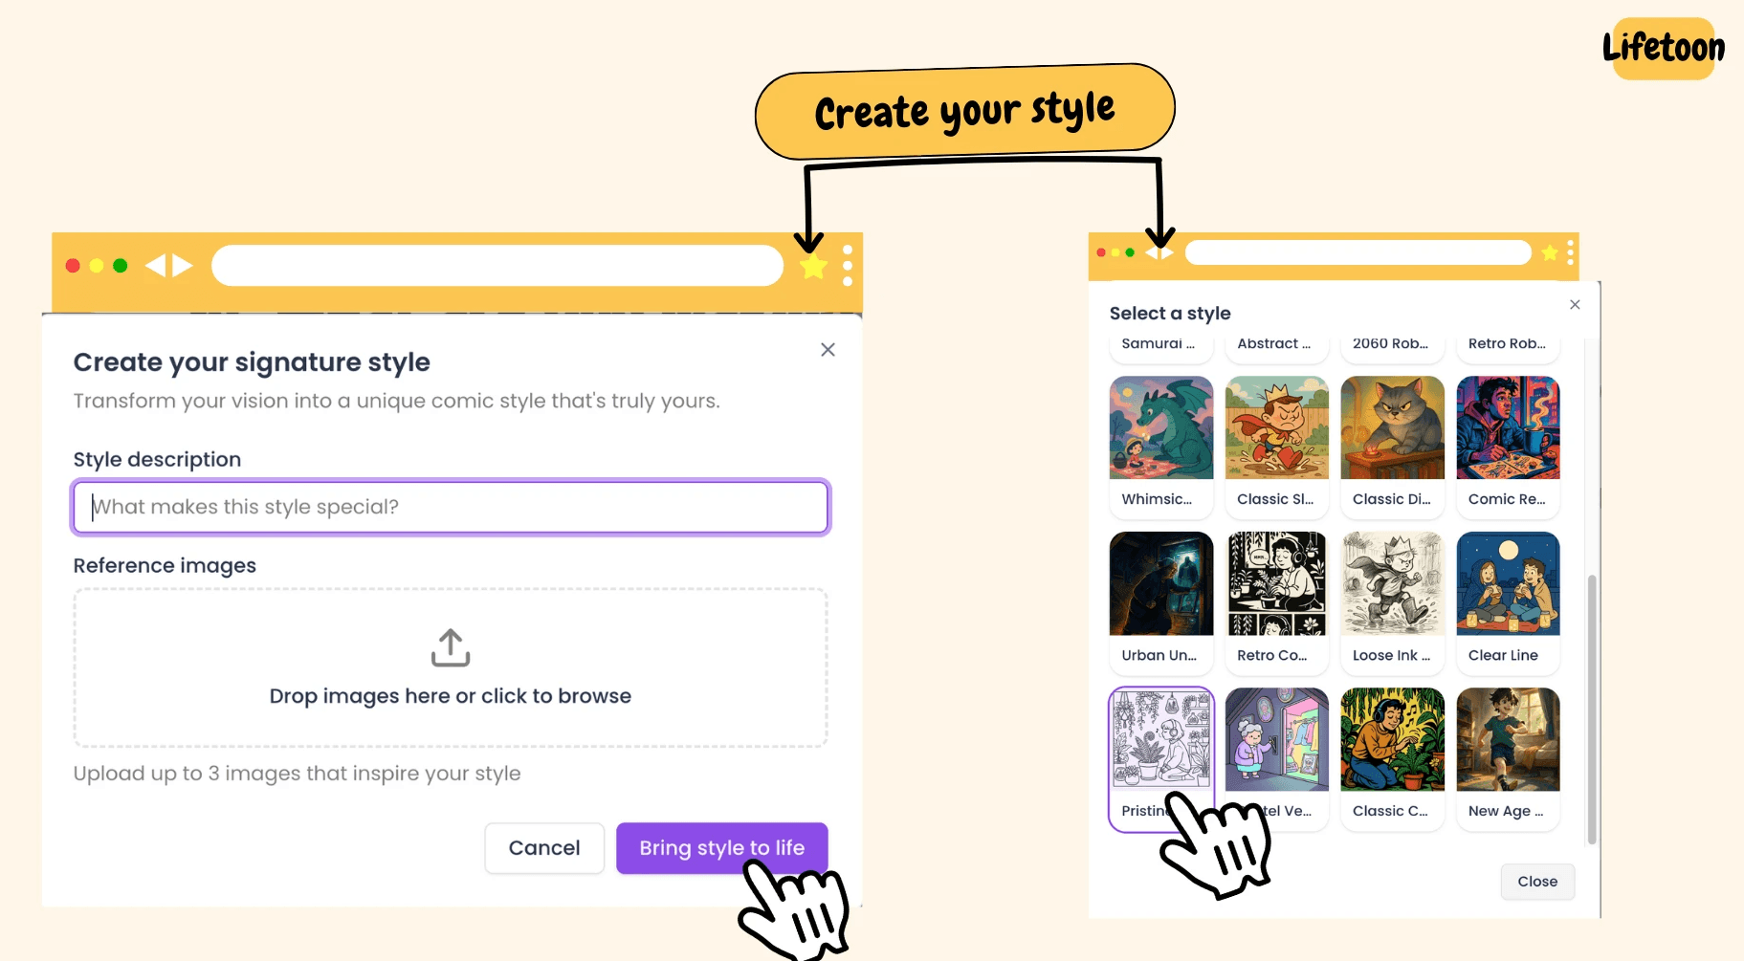Open the three-dot menu in the left browser

[846, 266]
